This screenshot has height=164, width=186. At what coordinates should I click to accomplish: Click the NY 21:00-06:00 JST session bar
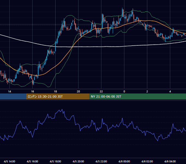(138, 96)
